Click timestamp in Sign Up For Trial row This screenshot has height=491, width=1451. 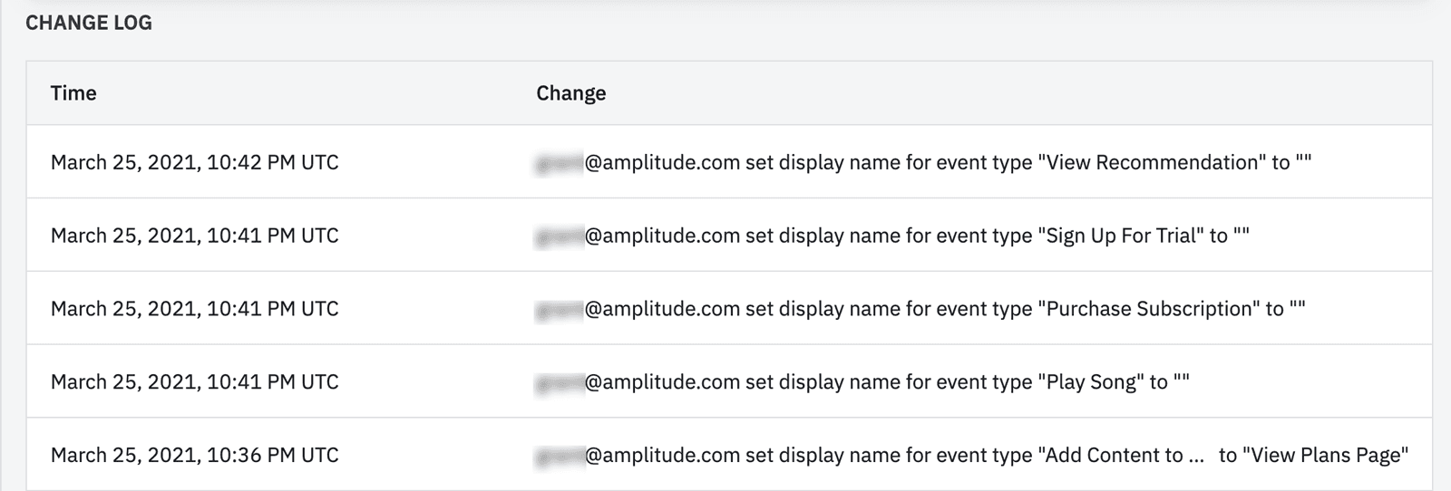click(194, 236)
